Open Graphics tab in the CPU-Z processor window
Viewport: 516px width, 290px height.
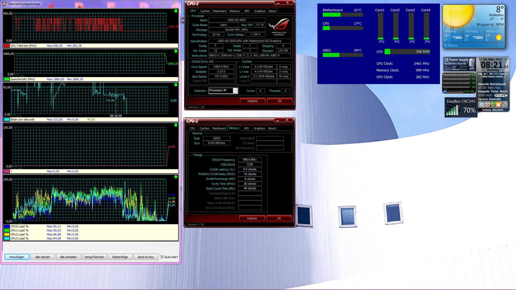(x=260, y=11)
